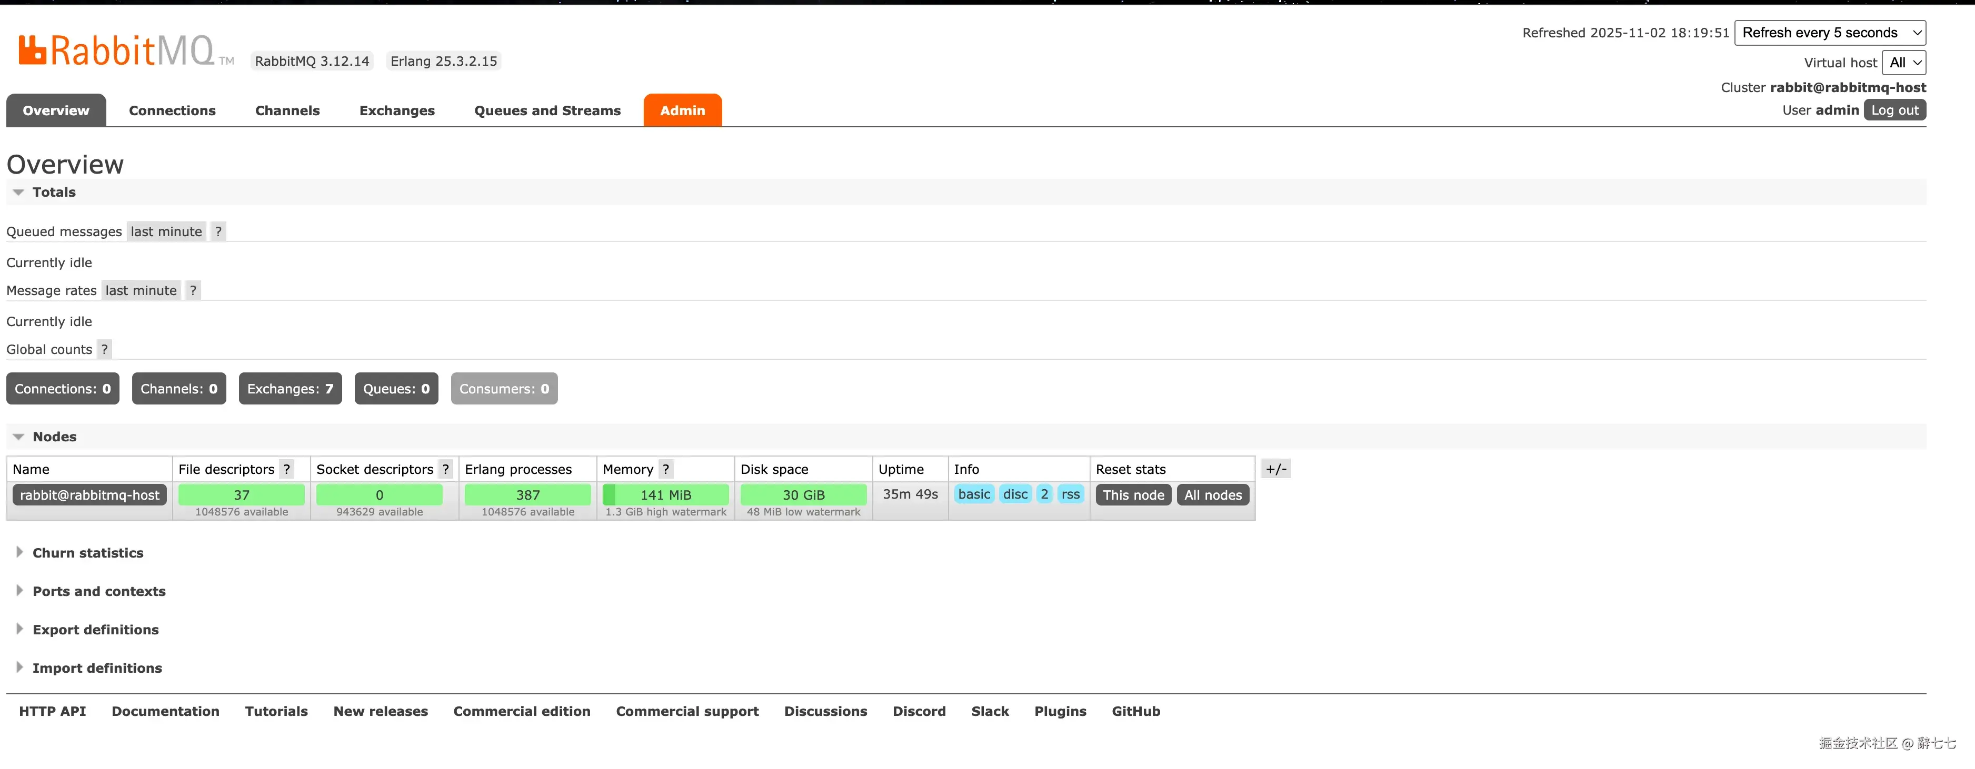This screenshot has height=769, width=1975.
Task: Open the Admin tab
Action: [x=682, y=110]
